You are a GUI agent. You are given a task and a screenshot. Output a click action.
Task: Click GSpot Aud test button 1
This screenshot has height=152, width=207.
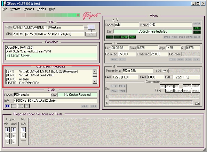[14, 130]
